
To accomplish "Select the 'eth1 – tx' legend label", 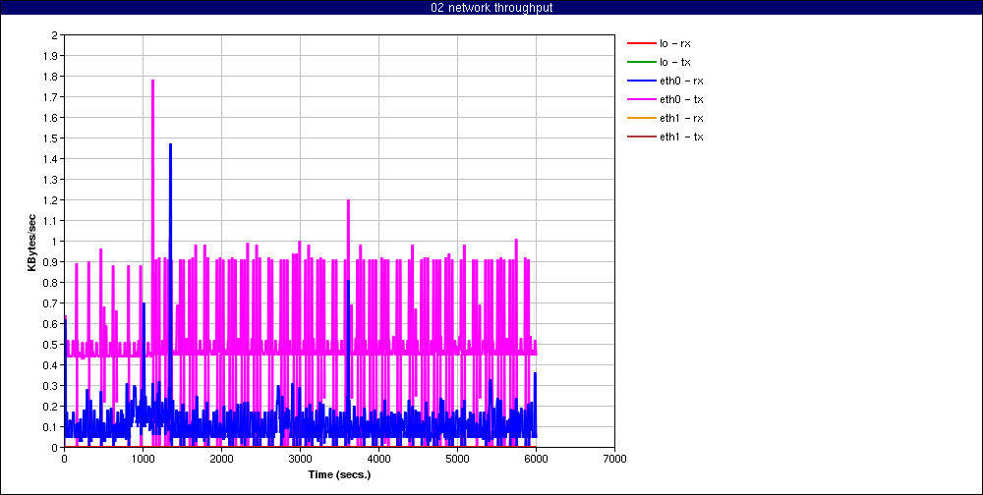I will point(681,137).
